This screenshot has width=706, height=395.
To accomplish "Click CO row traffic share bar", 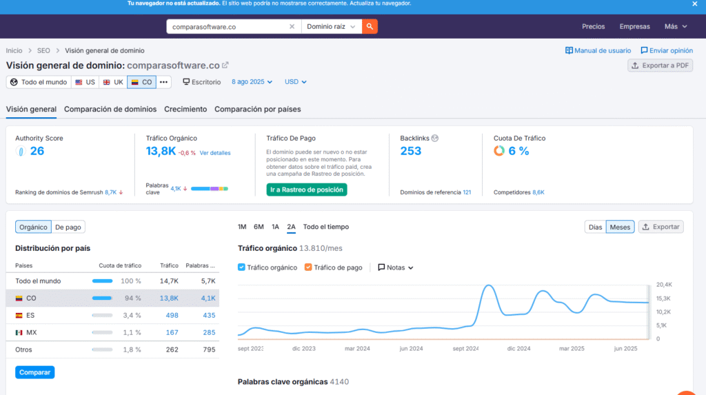I will (102, 298).
